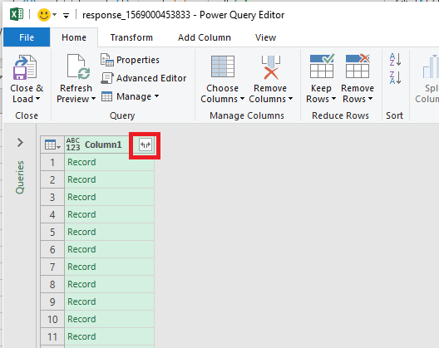Image resolution: width=439 pixels, height=348 pixels.
Task: Expand the Close & Load dropdown arrow
Action: click(37, 99)
